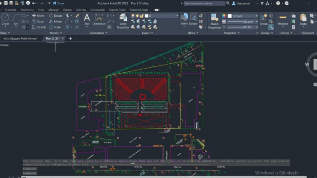Viewport: 317px width, 178px height.
Task: Run the Mirror command
Action: pos(55,21)
